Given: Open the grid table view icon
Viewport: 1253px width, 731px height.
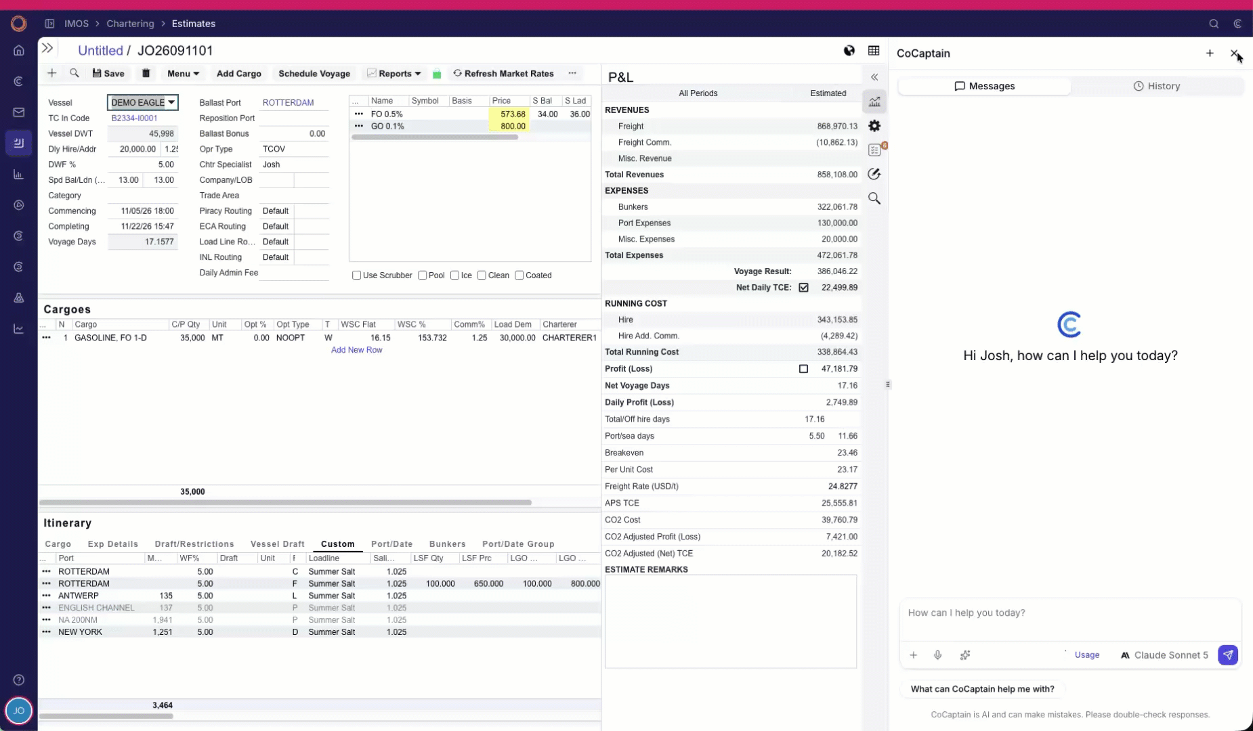Looking at the screenshot, I should (874, 51).
